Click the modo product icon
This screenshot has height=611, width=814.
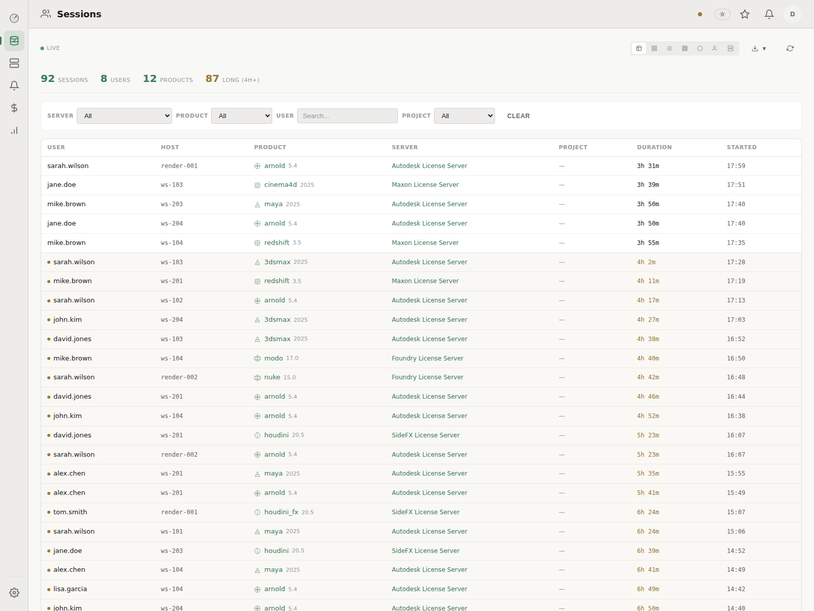coord(257,358)
